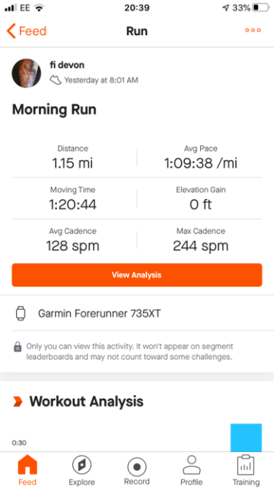This screenshot has height=488, width=274.
Task: Switch to the Feed tab
Action: tap(27, 470)
